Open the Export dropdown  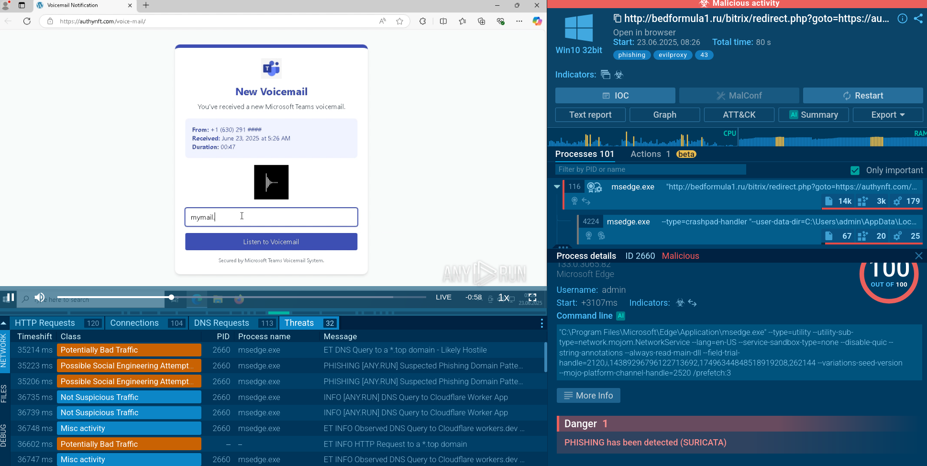pyautogui.click(x=887, y=115)
